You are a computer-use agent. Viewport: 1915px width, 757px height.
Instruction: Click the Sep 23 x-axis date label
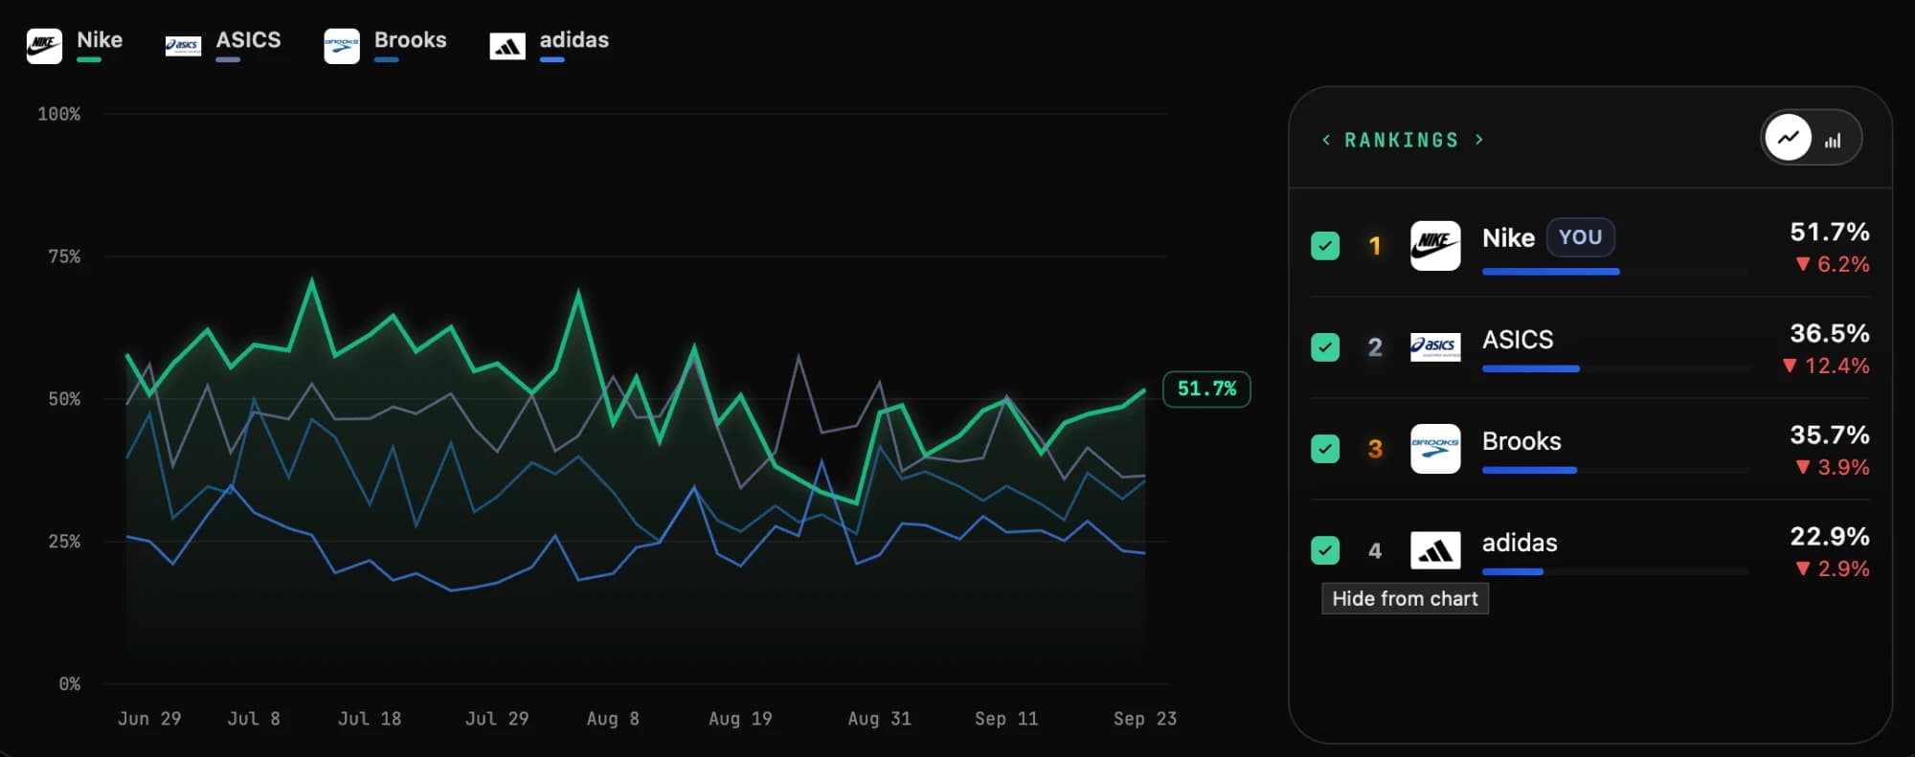(x=1145, y=719)
